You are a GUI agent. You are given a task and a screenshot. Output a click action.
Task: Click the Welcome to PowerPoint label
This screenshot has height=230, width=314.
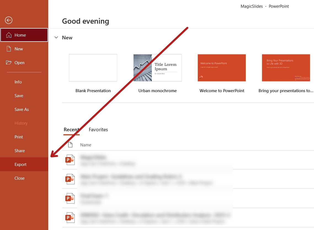coord(222,91)
